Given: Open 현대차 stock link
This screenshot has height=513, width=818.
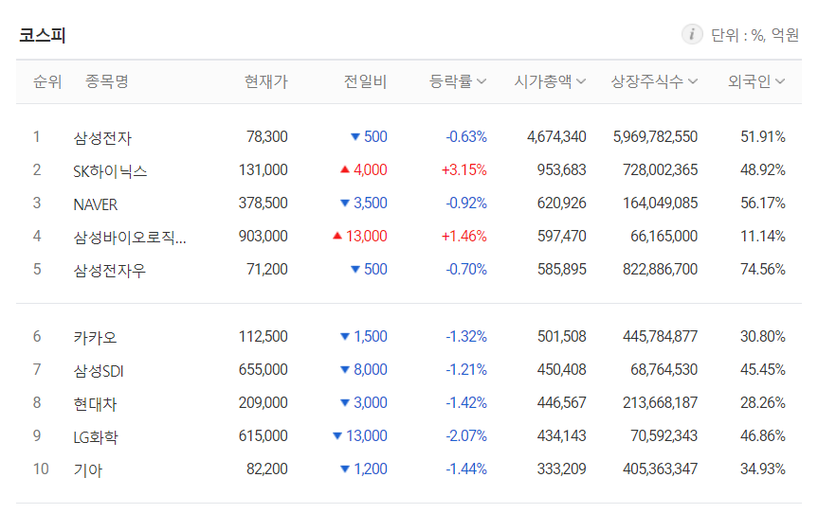Looking at the screenshot, I should pos(95,403).
